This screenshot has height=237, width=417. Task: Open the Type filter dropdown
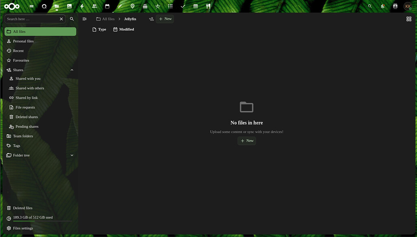point(99,30)
